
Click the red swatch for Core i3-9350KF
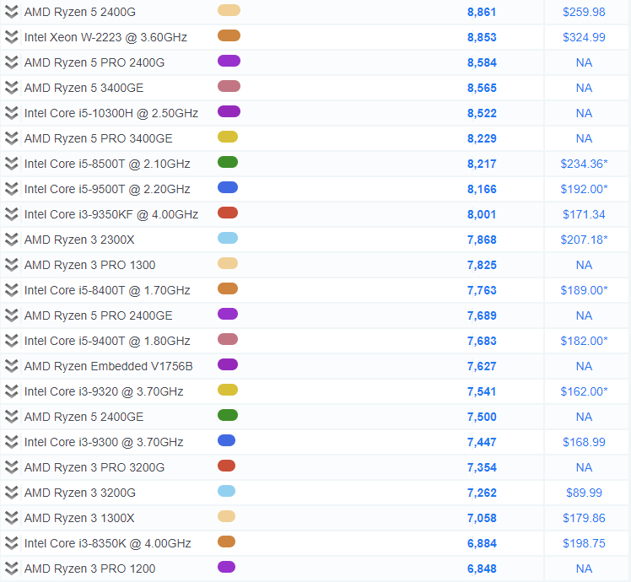(228, 213)
